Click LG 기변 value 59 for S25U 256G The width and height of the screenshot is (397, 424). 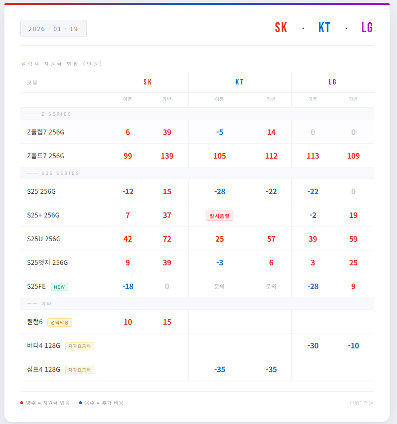click(x=354, y=239)
